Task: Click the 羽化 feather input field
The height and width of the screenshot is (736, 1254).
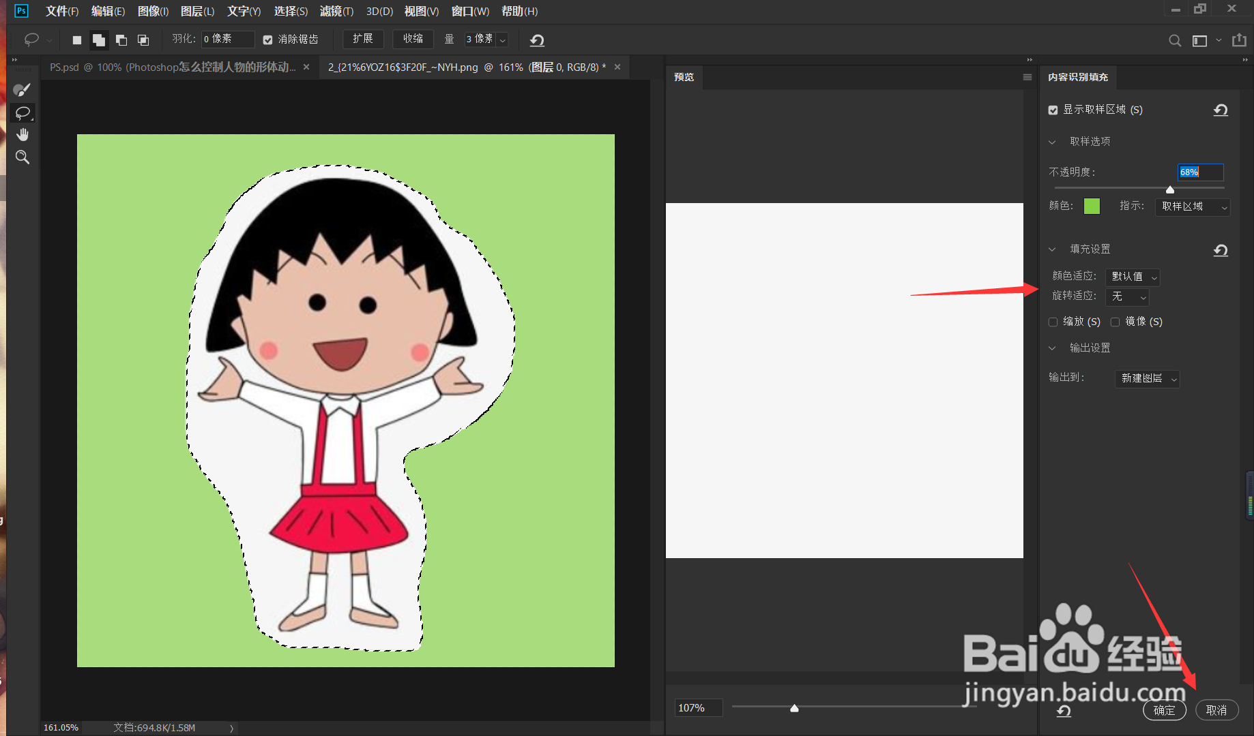Action: click(x=228, y=40)
